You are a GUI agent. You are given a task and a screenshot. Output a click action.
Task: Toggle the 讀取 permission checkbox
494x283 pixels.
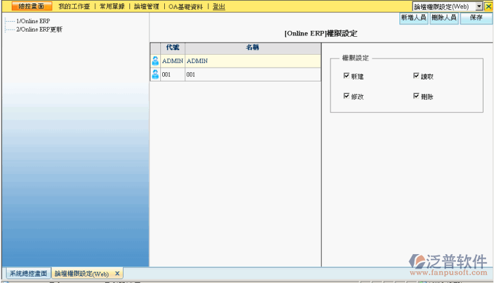point(416,76)
